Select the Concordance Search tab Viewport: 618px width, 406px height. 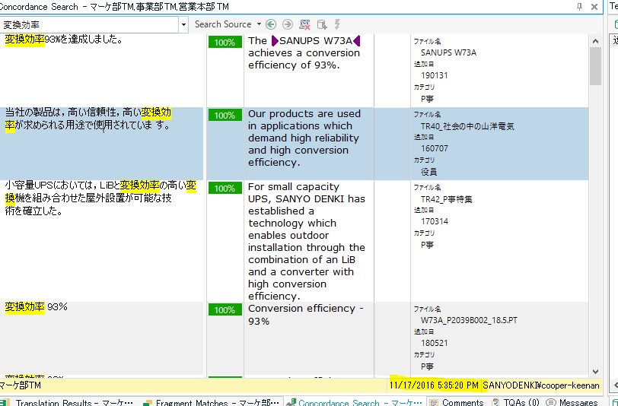355,402
